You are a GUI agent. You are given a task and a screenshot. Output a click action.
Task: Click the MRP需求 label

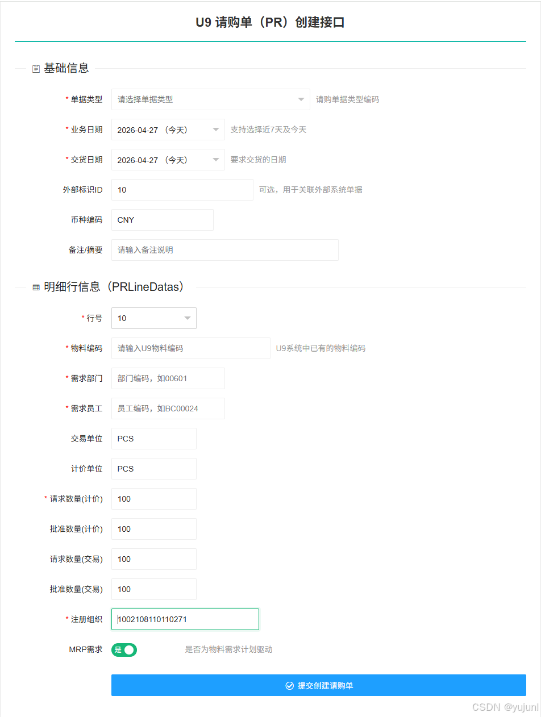point(86,649)
